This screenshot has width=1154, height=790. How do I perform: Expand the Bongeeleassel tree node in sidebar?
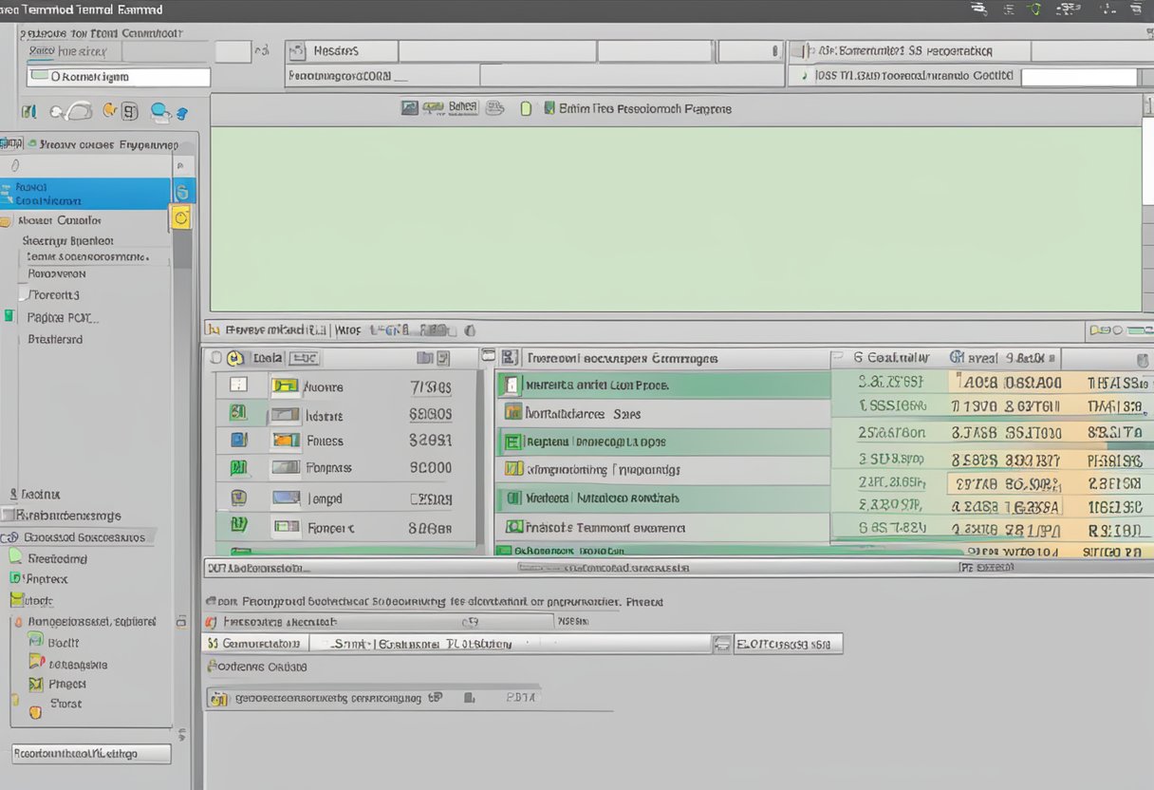click(16, 622)
